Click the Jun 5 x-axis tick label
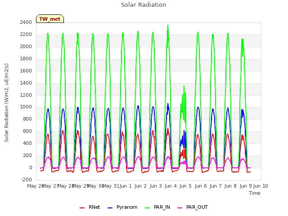The image size is (288, 216). pyautogui.click(x=185, y=186)
